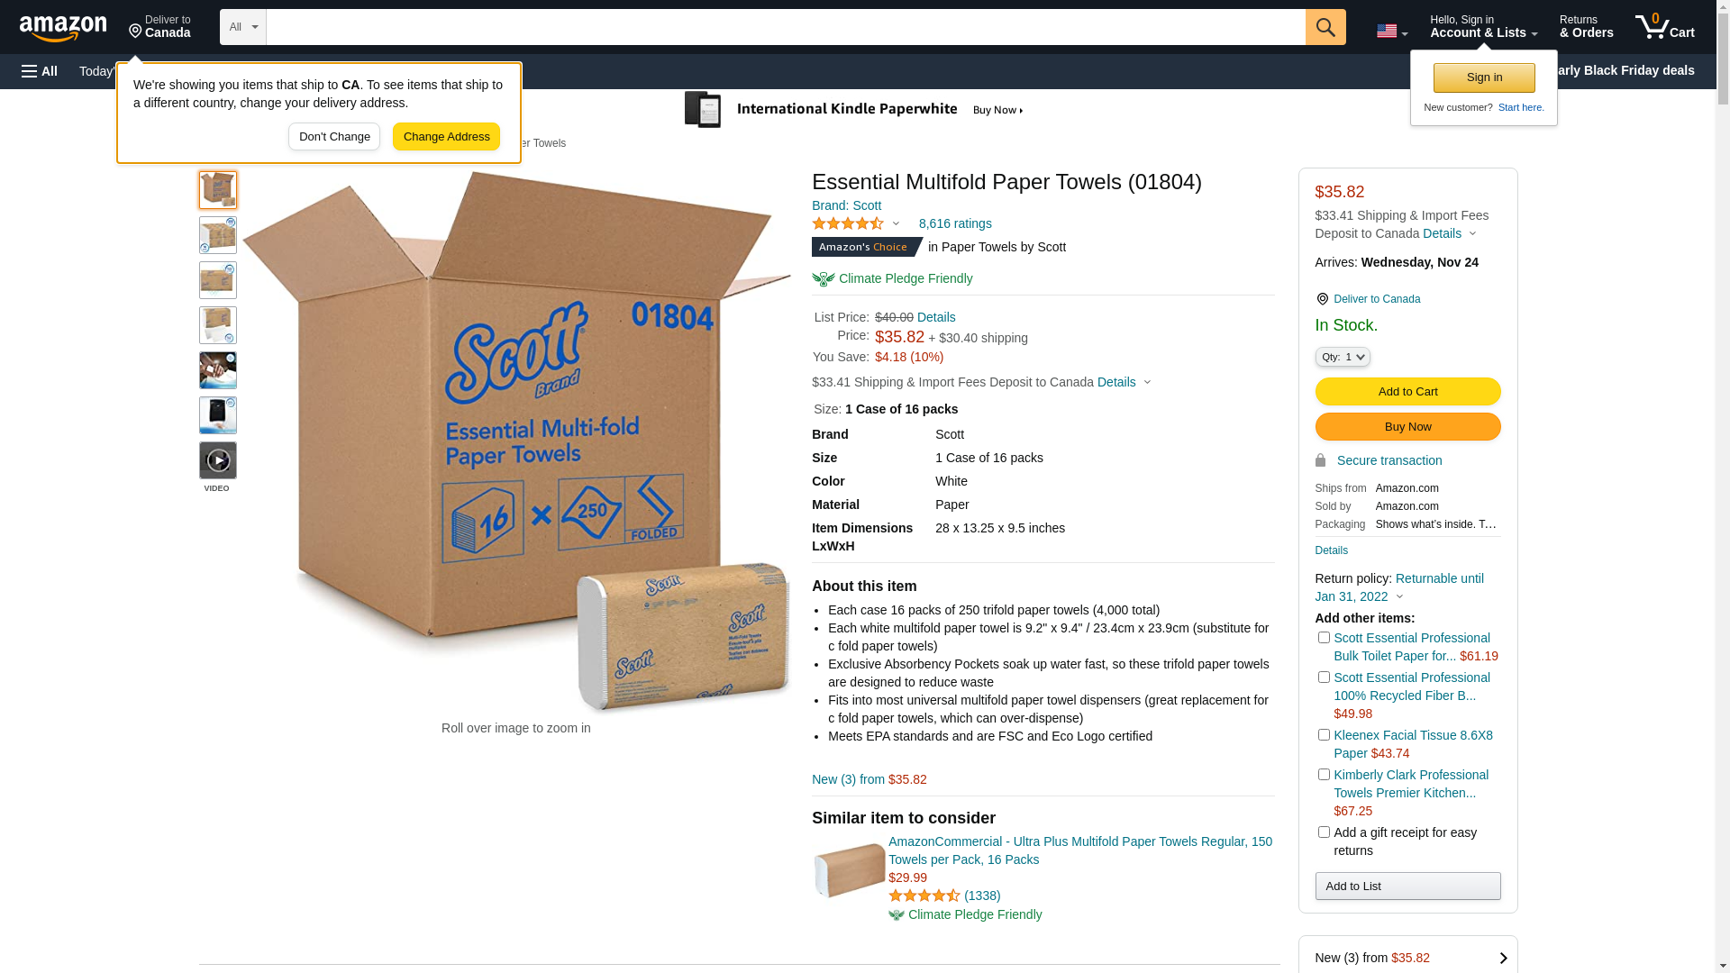Click into the Amazon search field

pyautogui.click(x=786, y=27)
